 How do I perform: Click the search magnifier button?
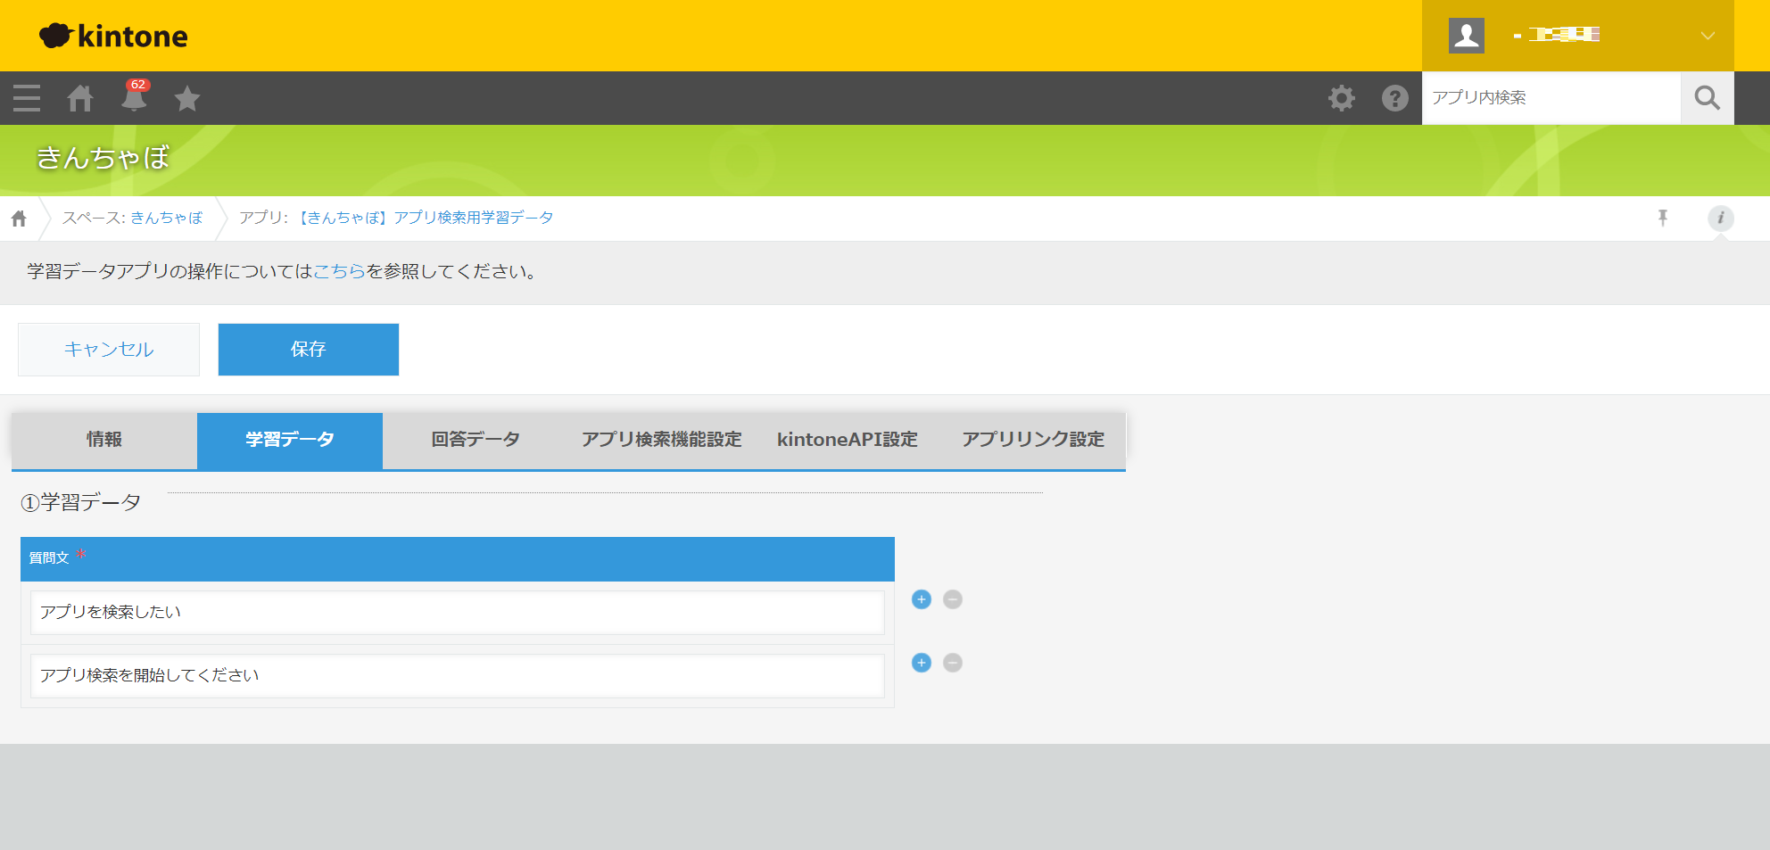coord(1707,98)
